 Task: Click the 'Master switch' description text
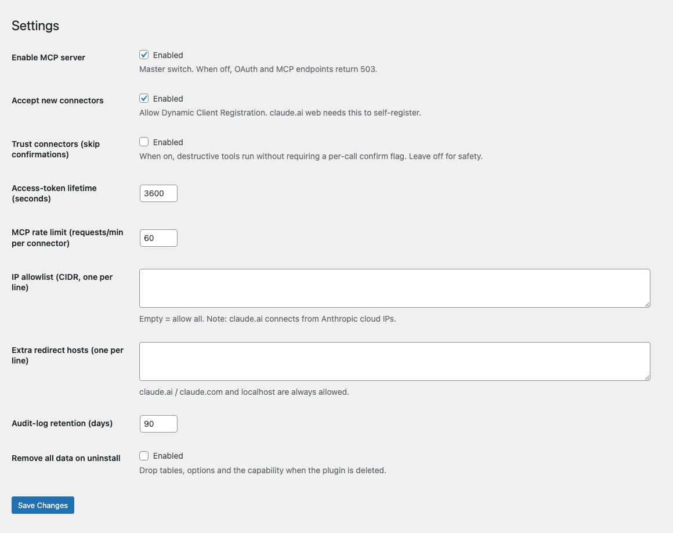pos(258,69)
